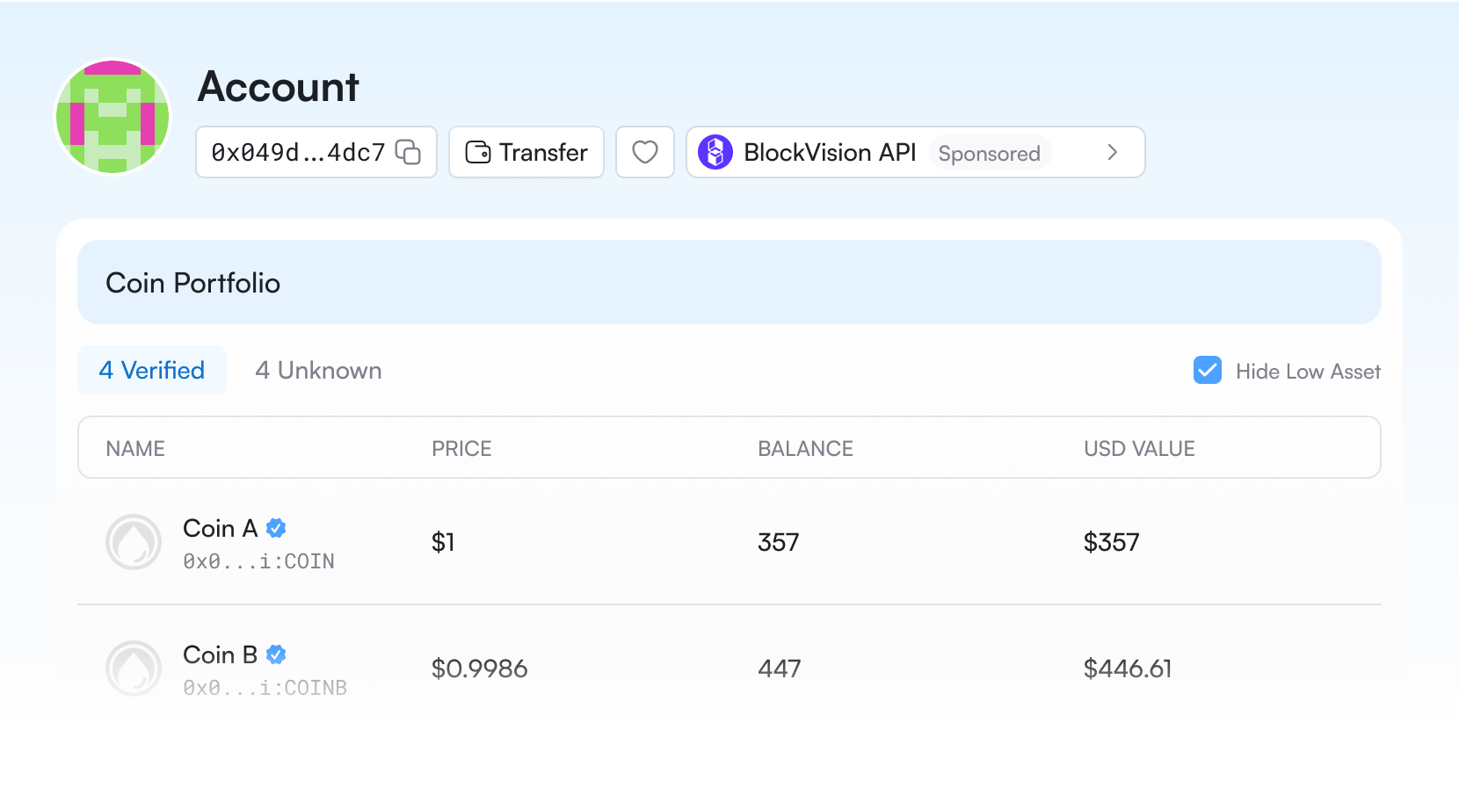Click the Transfer button
Image resolution: width=1459 pixels, height=788 pixels.
[x=526, y=152]
